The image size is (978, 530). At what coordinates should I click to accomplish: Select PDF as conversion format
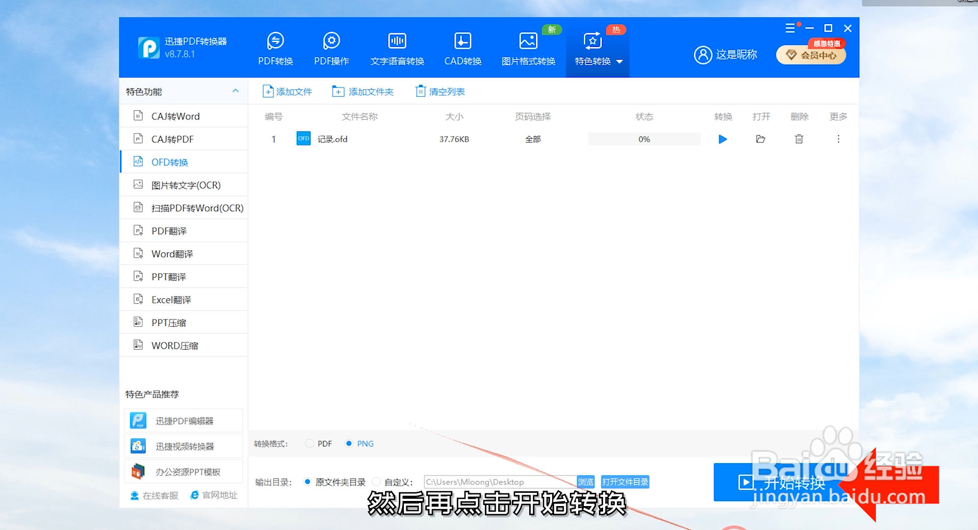(318, 443)
